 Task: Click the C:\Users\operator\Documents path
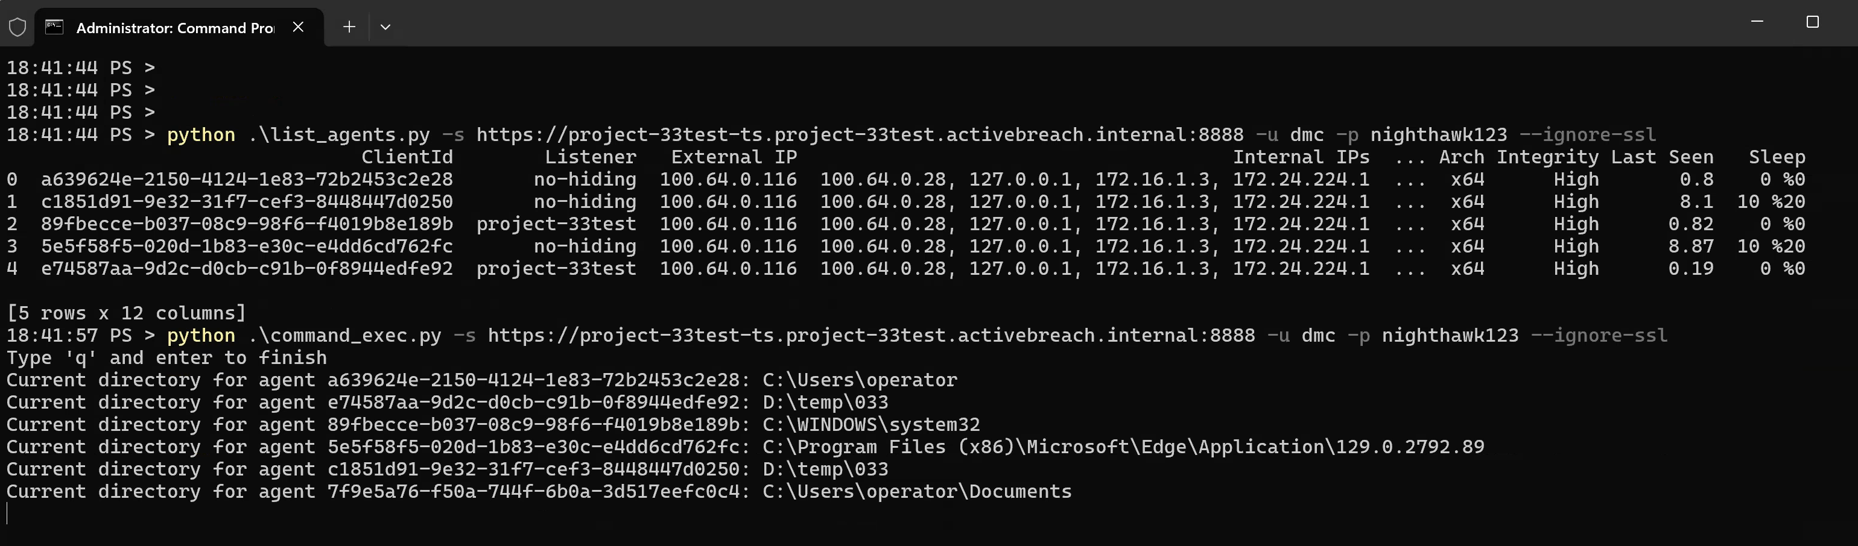coord(917,492)
